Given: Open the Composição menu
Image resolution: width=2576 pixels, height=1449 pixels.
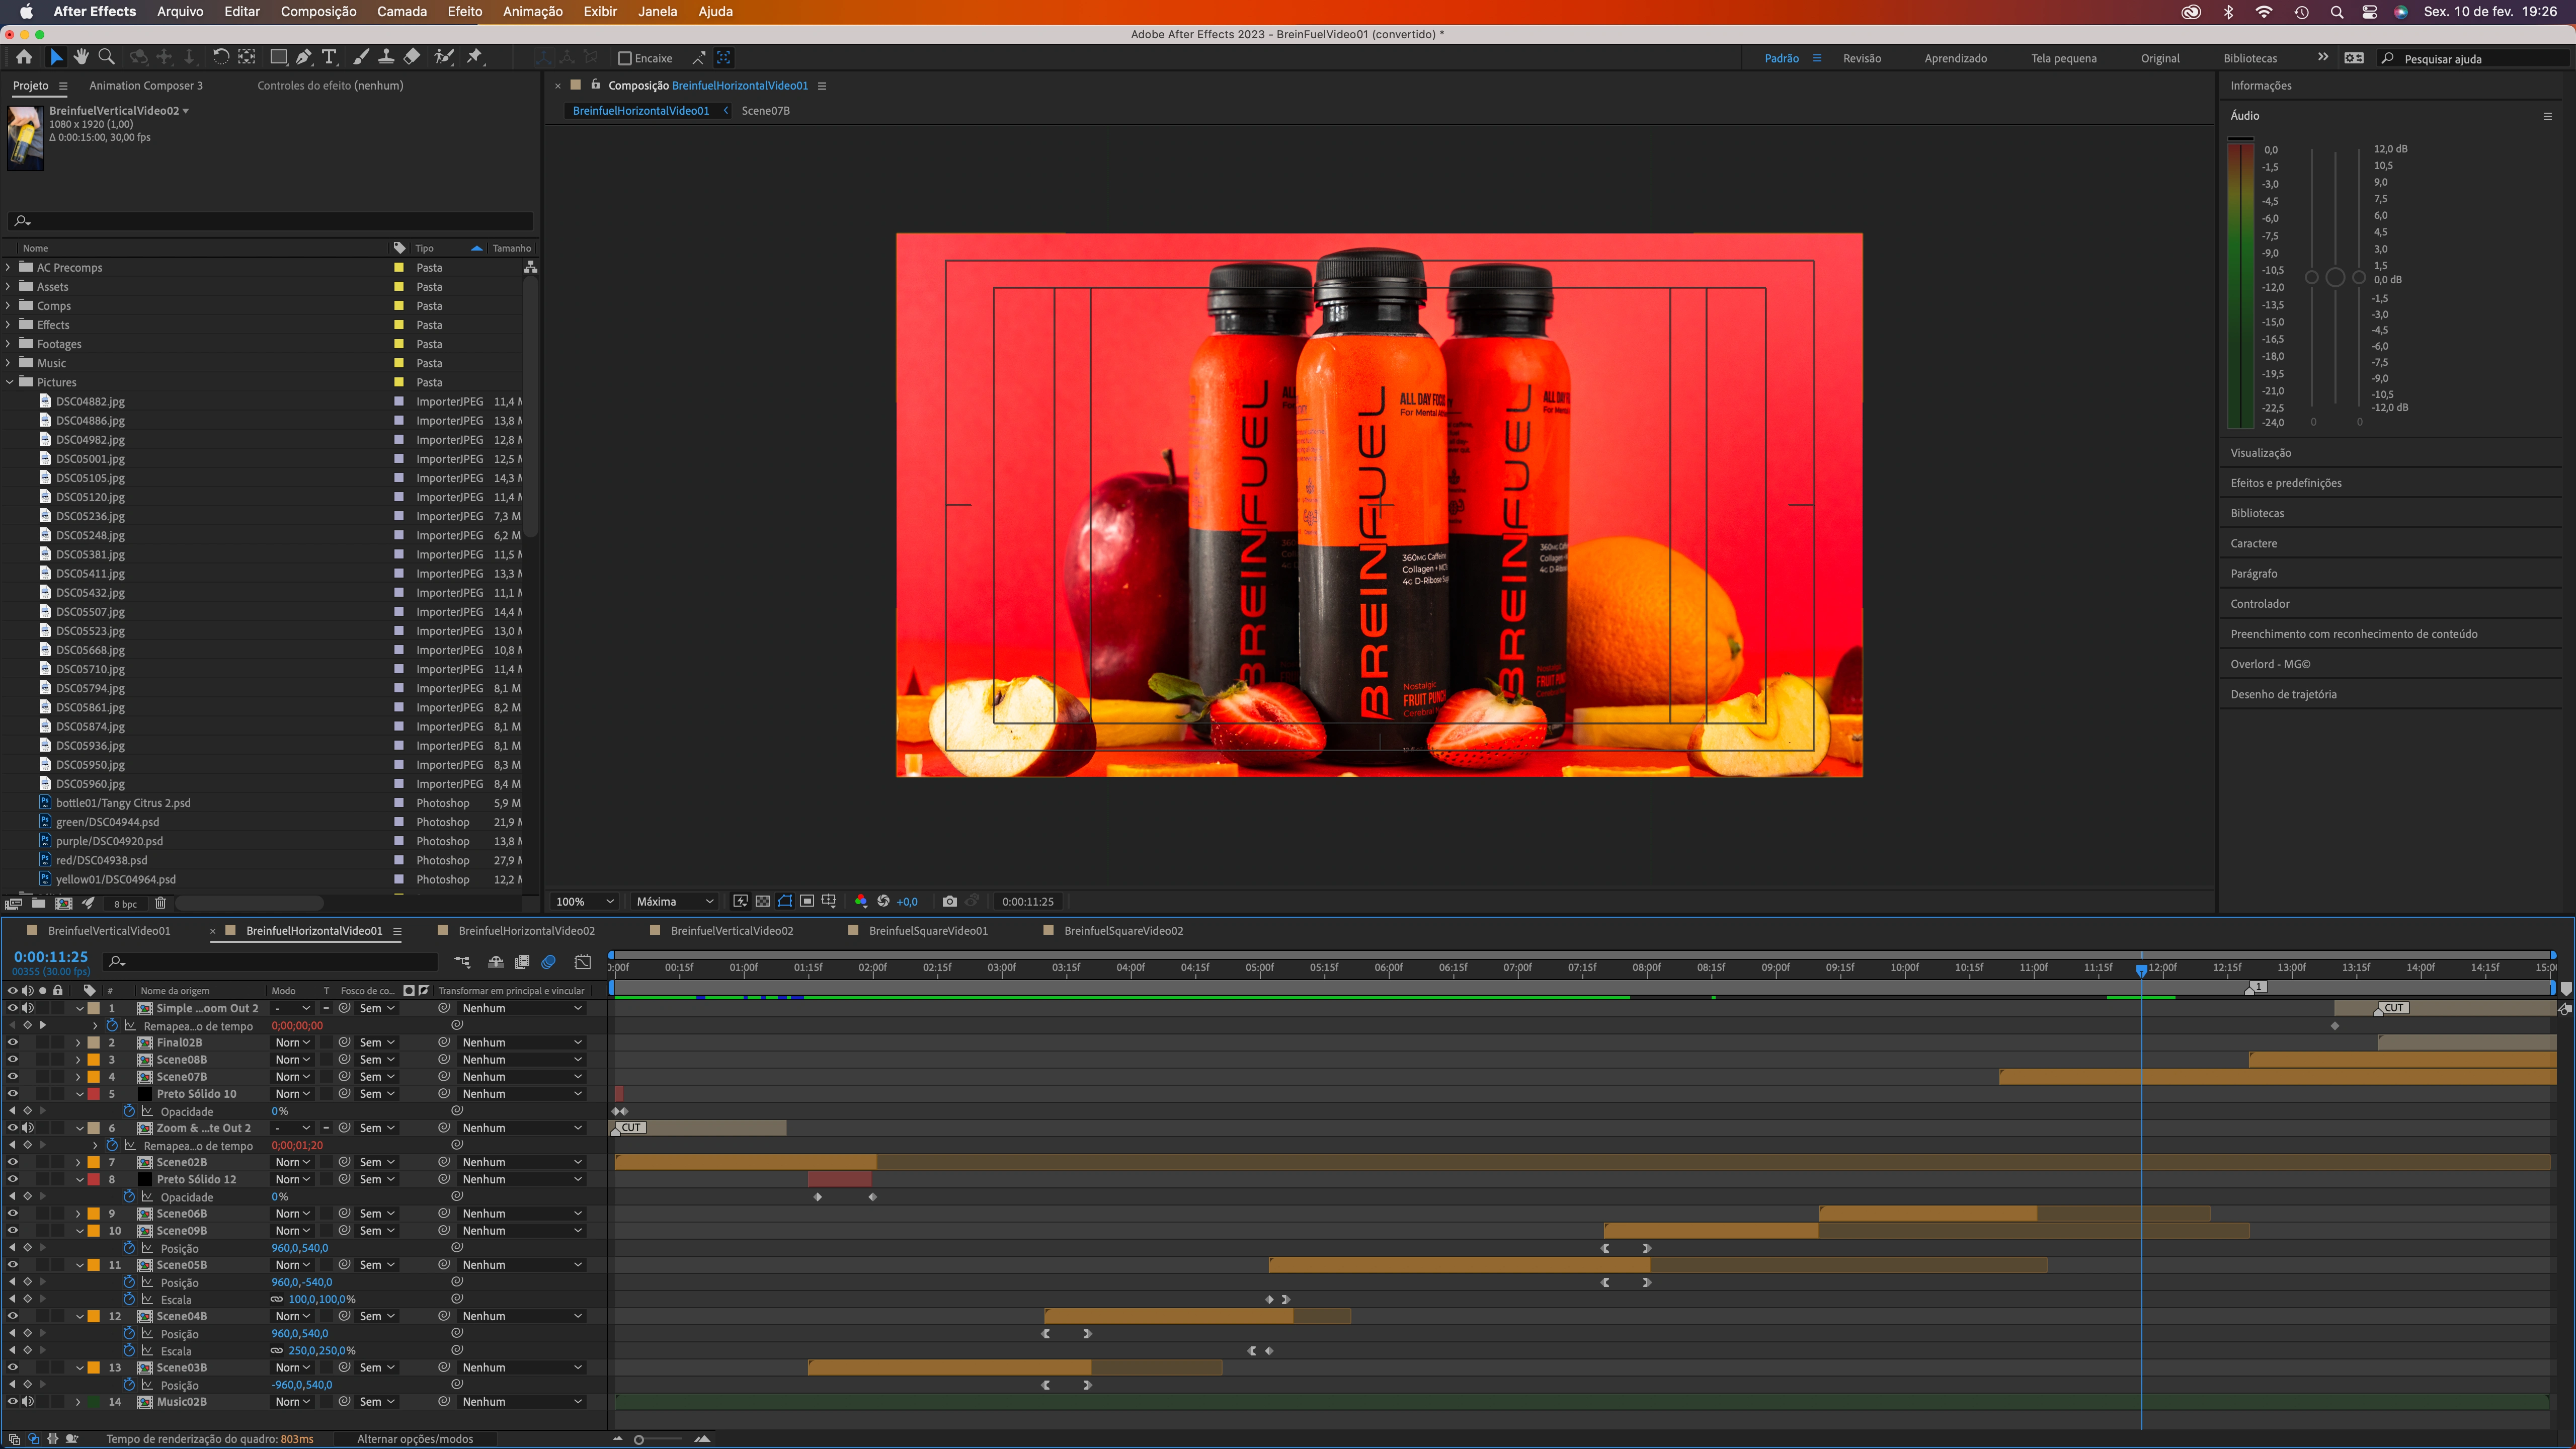Looking at the screenshot, I should pos(318,11).
